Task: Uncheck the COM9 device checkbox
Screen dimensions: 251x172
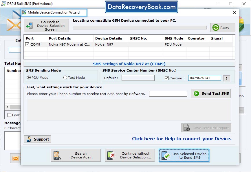Action: click(x=27, y=44)
